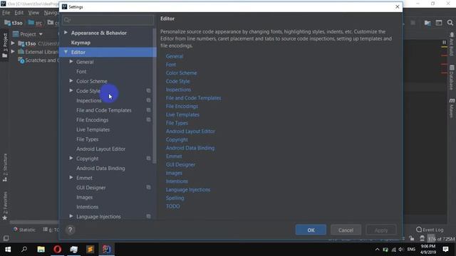Open the Color Scheme link

tap(181, 73)
